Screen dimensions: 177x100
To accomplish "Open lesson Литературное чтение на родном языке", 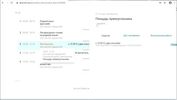I will (x=51, y=34).
